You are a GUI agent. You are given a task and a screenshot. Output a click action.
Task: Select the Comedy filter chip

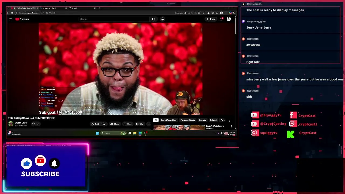click(202, 120)
